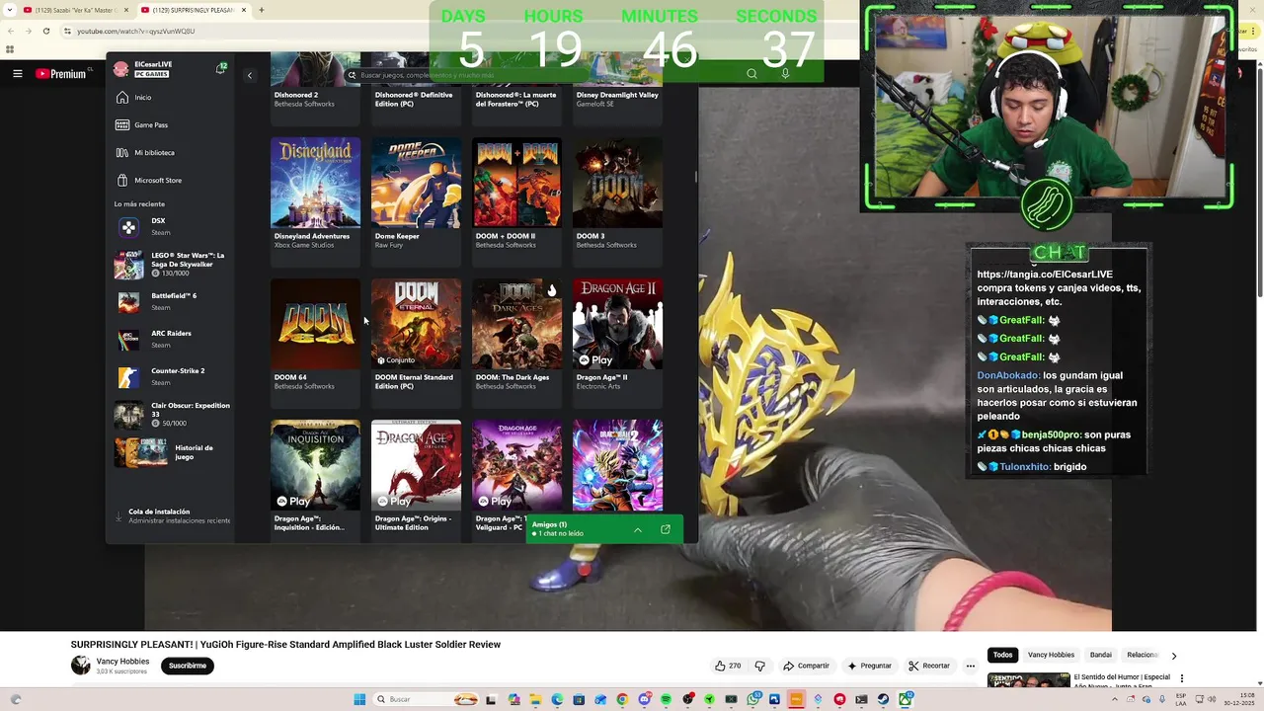Image resolution: width=1264 pixels, height=711 pixels.
Task: Open Battlefield 6 in recent list
Action: point(171,301)
